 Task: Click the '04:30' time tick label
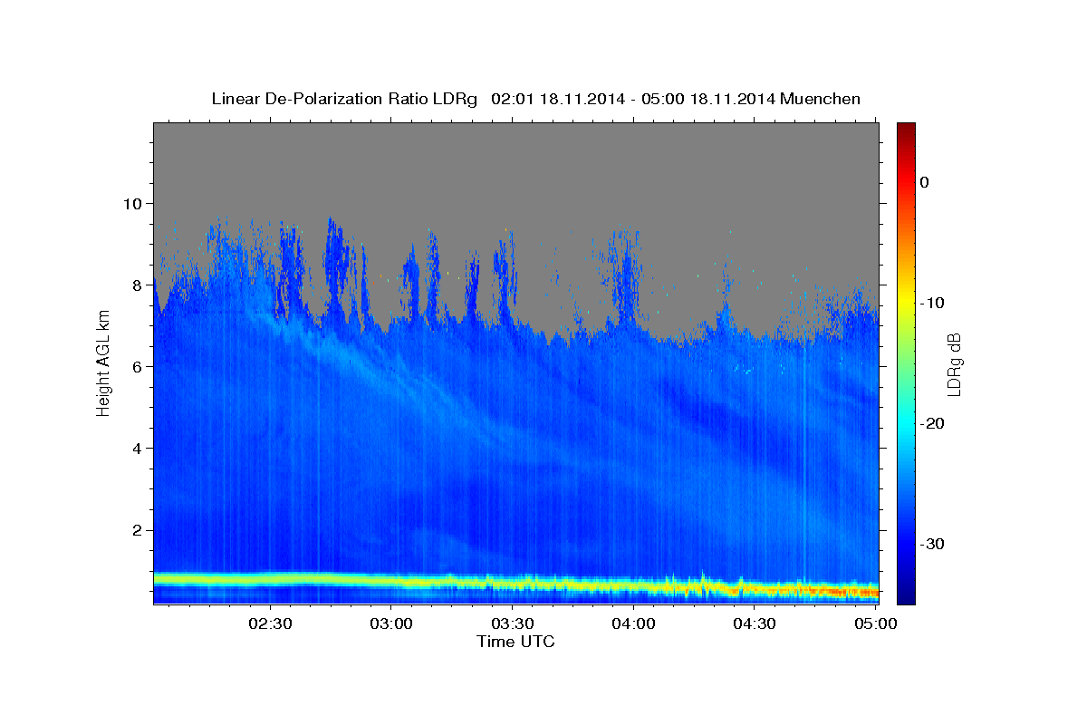754,623
